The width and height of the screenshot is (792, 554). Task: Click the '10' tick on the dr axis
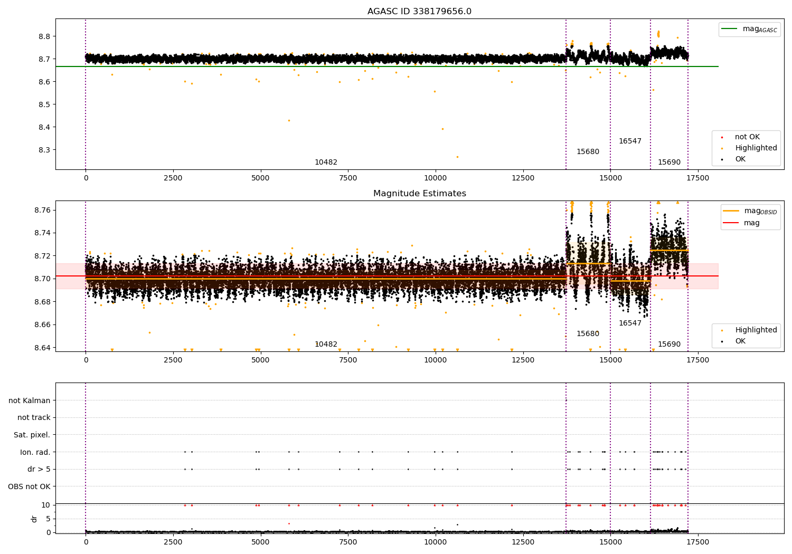(x=46, y=505)
